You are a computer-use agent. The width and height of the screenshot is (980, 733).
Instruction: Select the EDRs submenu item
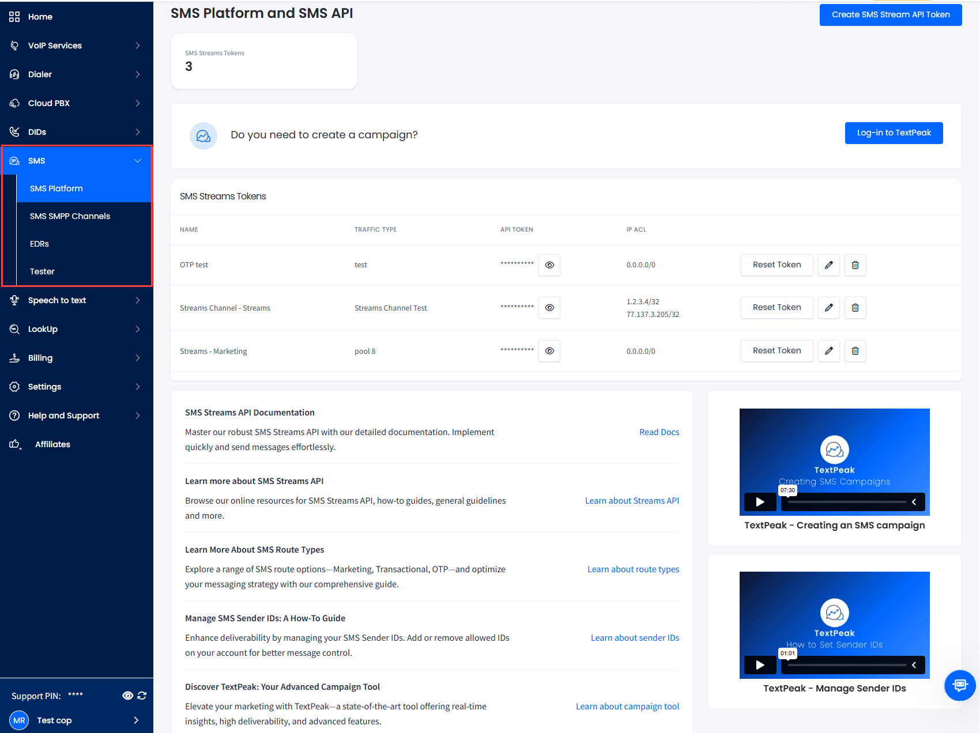point(39,244)
